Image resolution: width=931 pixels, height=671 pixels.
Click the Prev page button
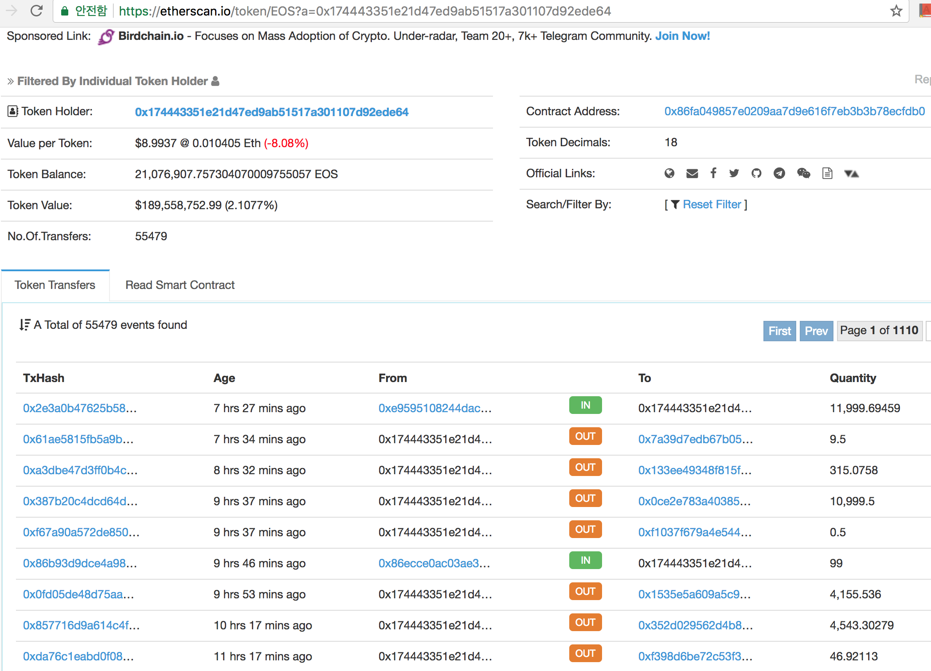pyautogui.click(x=816, y=331)
